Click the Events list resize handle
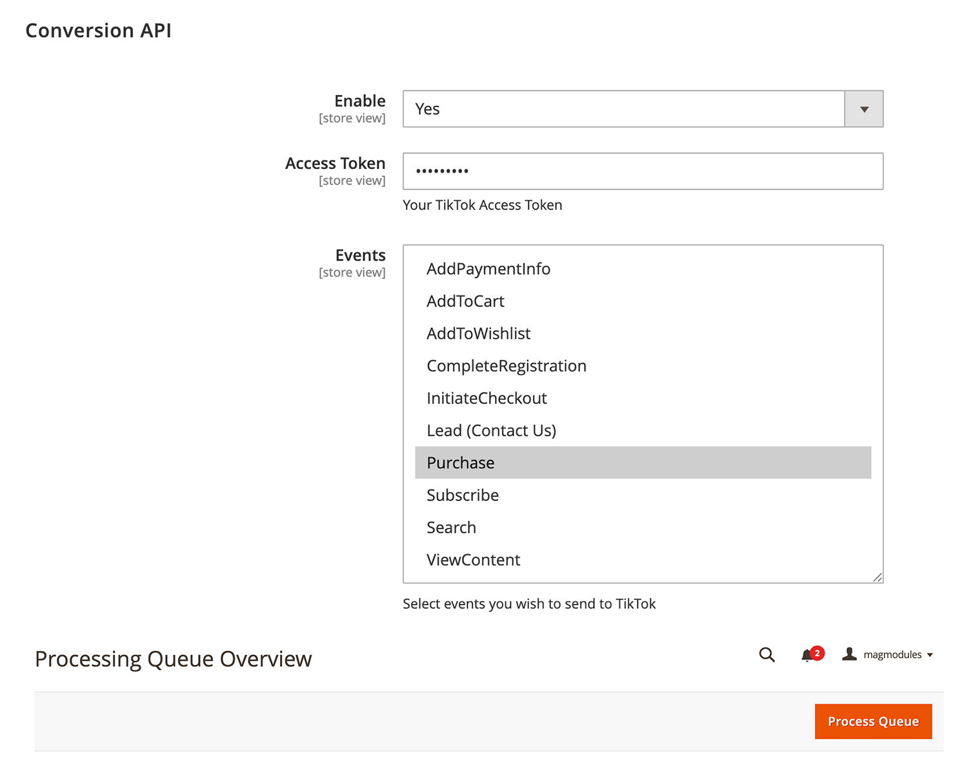This screenshot has height=774, width=973. [x=878, y=577]
